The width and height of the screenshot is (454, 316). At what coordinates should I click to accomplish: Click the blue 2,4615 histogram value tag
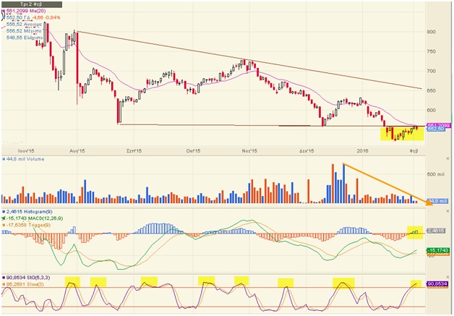436,231
